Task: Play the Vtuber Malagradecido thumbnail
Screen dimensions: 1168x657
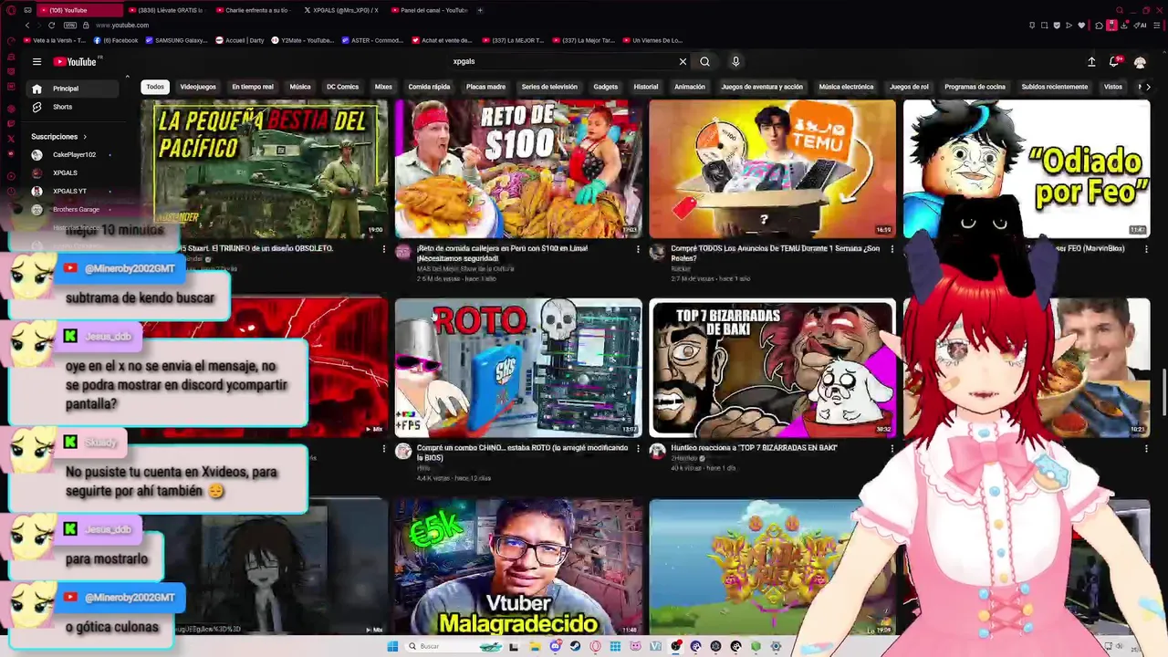Action: 518,567
